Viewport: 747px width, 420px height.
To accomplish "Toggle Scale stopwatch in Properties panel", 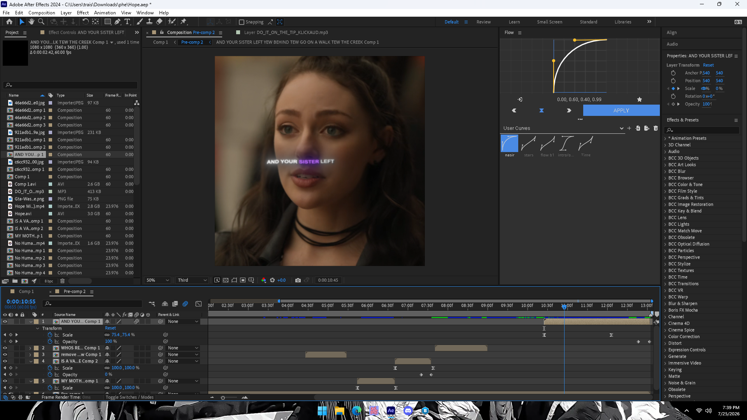I will (x=673, y=89).
